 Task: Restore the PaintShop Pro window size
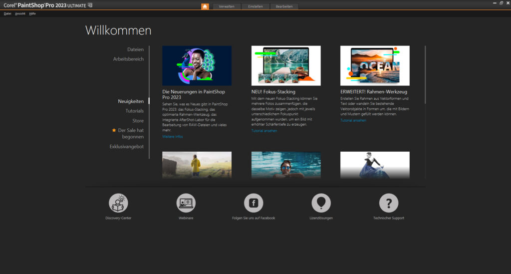[x=501, y=3]
